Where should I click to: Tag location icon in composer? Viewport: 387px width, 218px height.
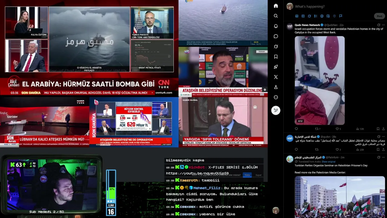click(x=334, y=16)
